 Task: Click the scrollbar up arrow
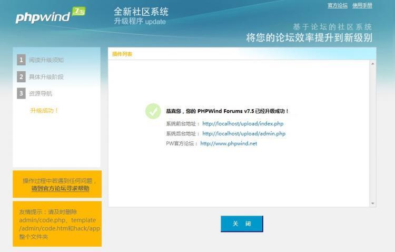[x=372, y=64]
